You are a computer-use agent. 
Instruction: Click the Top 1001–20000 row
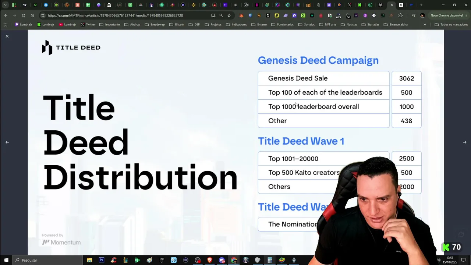pyautogui.click(x=323, y=159)
